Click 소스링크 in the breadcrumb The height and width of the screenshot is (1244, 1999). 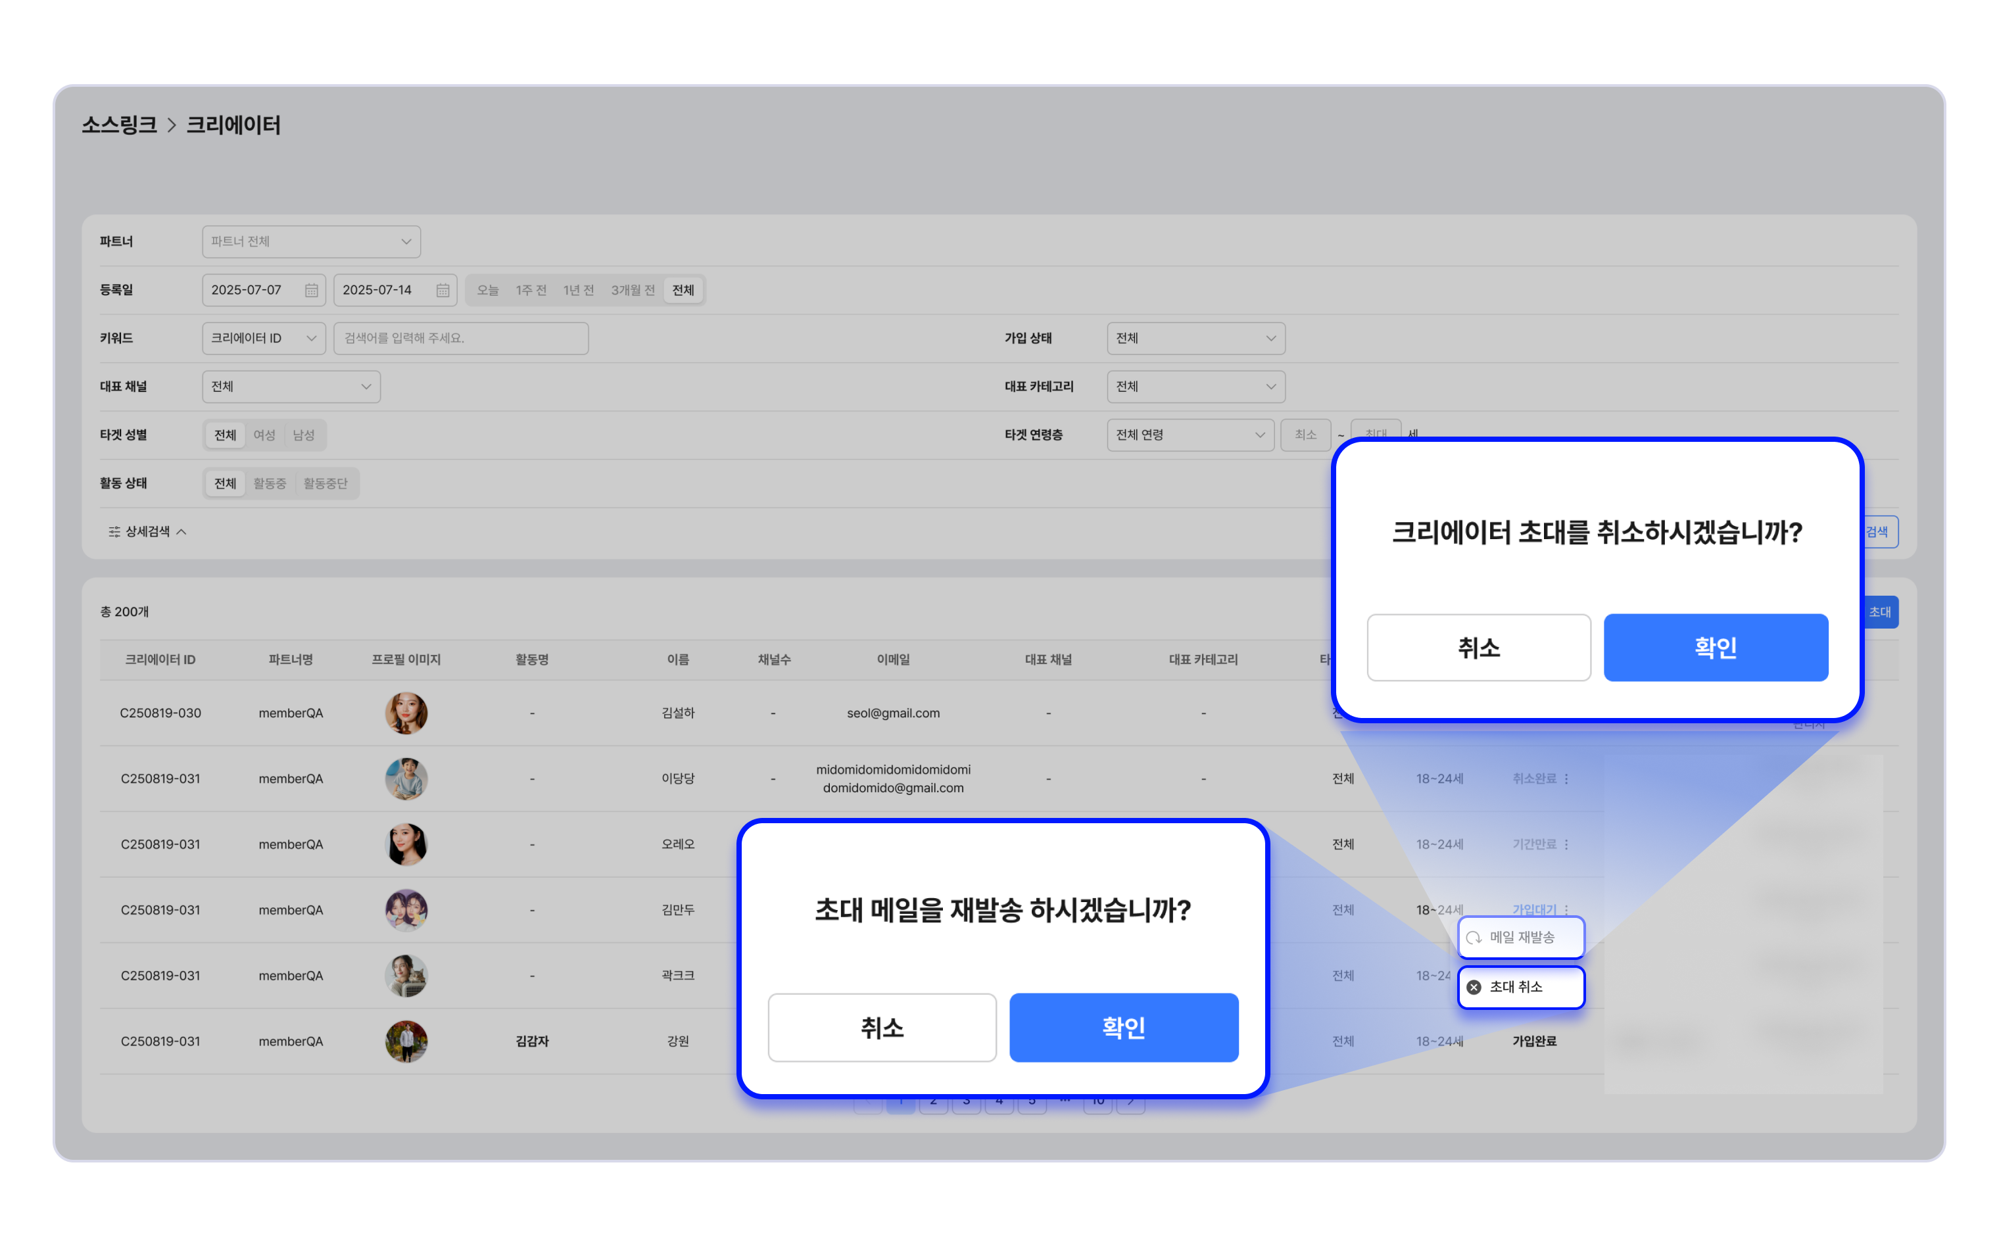119,125
